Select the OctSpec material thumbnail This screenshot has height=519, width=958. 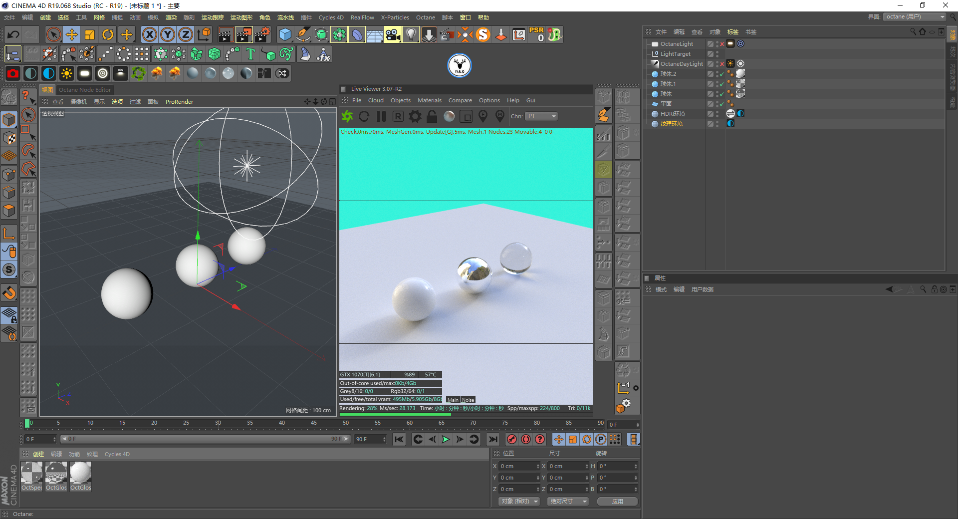tap(32, 476)
